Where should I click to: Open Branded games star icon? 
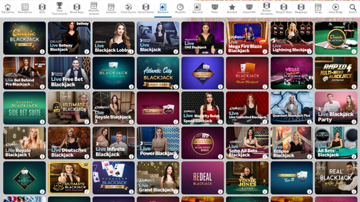click(x=232, y=7)
